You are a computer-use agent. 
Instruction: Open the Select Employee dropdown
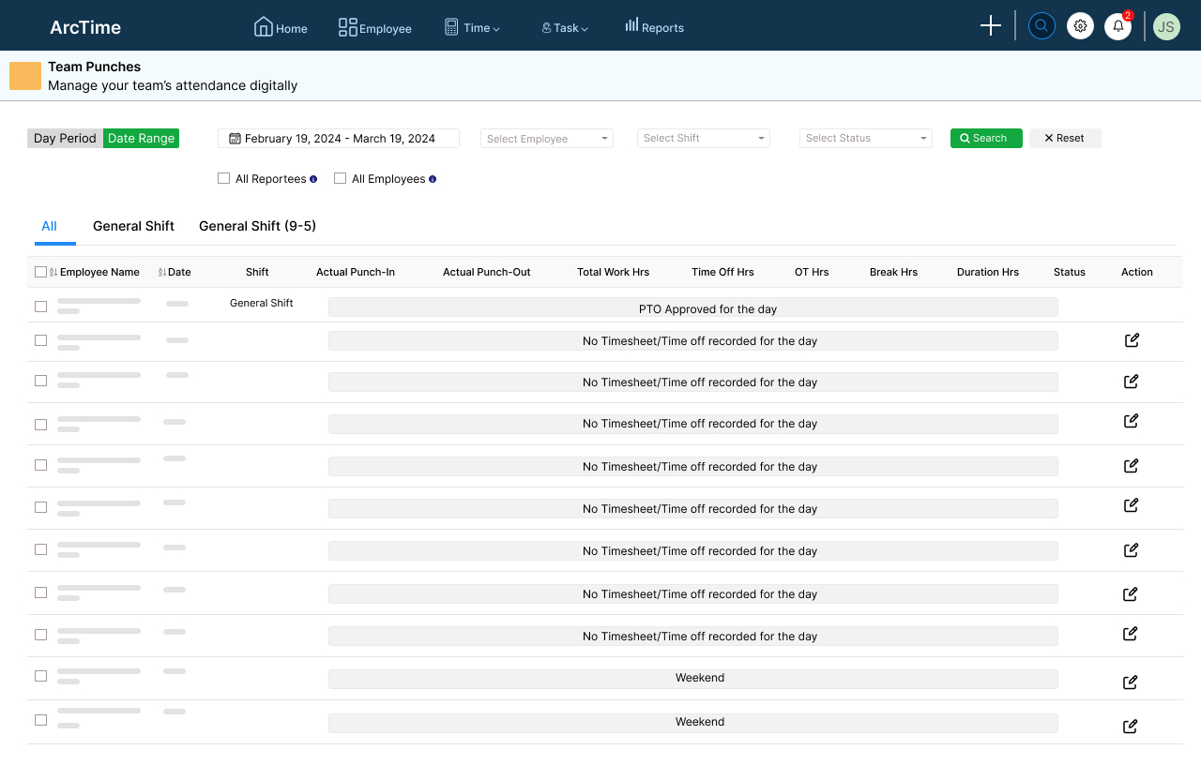tap(547, 138)
